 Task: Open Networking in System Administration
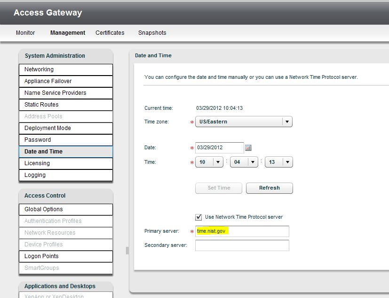(x=66, y=69)
